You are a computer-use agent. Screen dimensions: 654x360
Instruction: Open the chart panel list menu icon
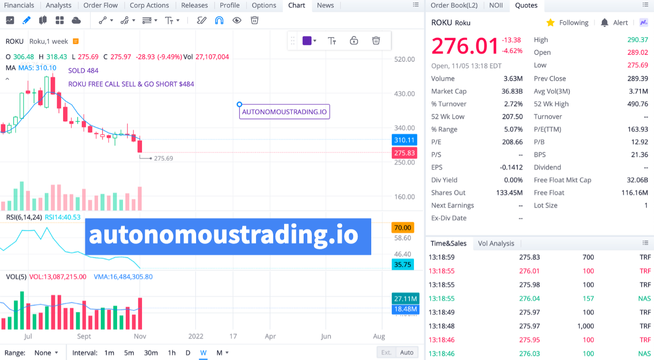[416, 5]
